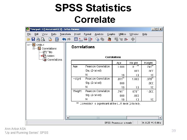Click the Run Script icon
Image resolution: width=187 pixels, height=140 pixels.
pyautogui.click(x=126, y=39)
